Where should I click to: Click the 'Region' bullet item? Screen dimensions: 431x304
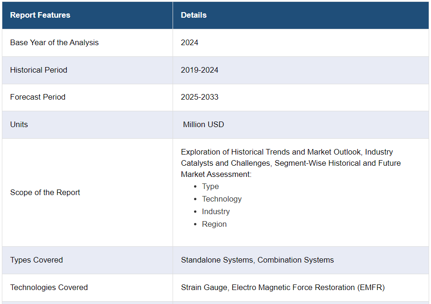coord(214,224)
